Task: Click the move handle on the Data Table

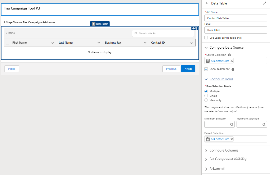Action: (193, 28)
